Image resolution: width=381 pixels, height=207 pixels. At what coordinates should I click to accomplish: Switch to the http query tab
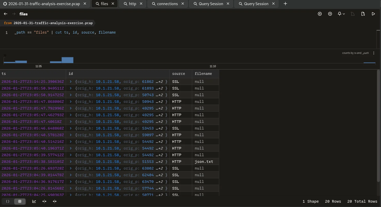(x=132, y=4)
